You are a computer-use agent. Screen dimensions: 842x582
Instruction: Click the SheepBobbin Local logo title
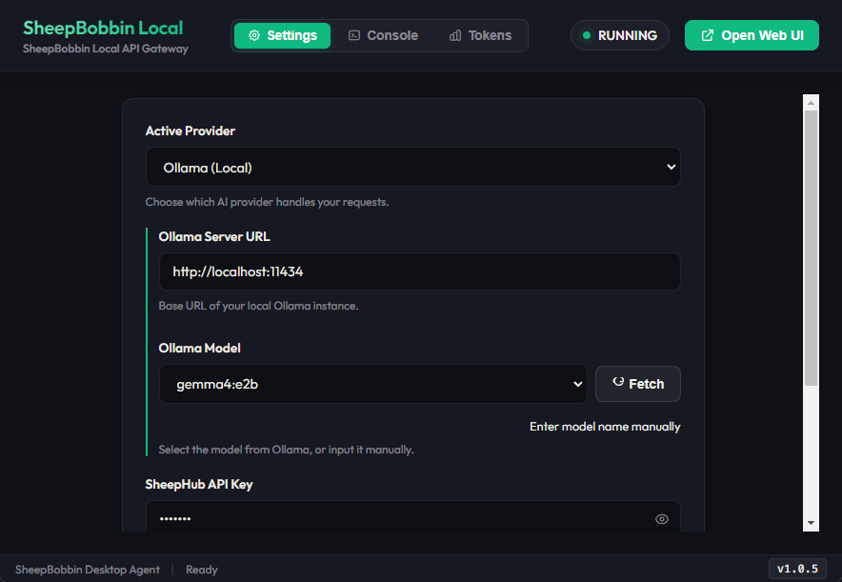coord(103,28)
